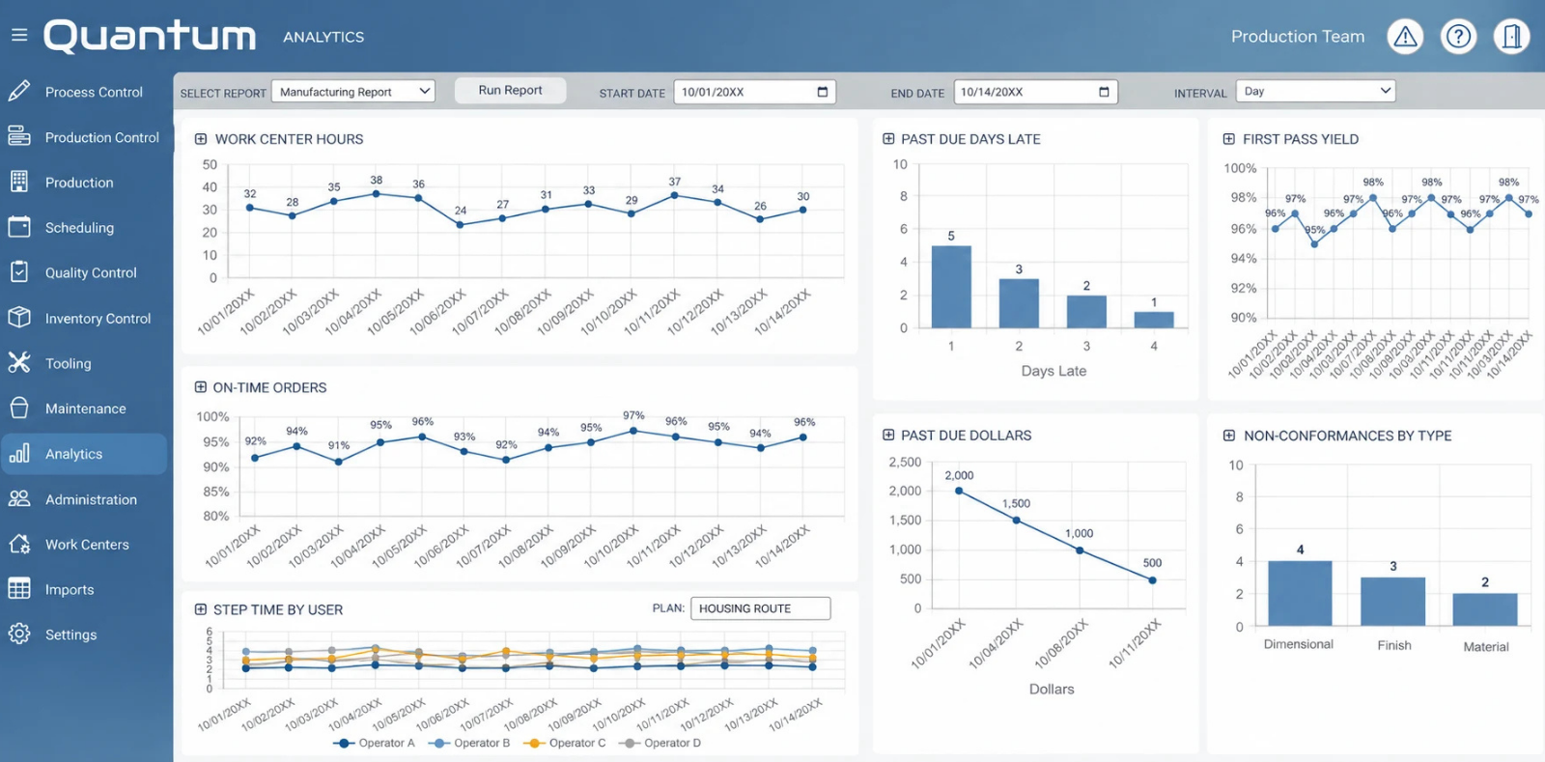Click the Production Control sidebar icon

click(x=19, y=136)
